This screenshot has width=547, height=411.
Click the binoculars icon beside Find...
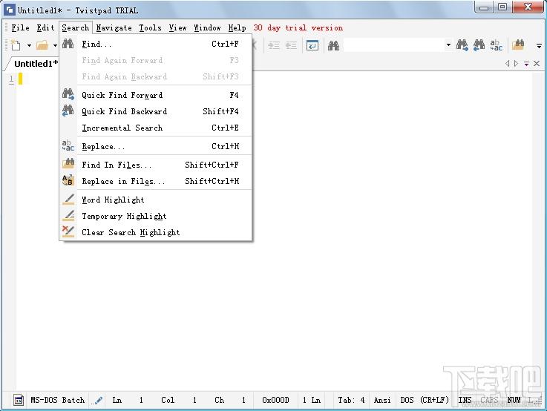click(x=68, y=44)
